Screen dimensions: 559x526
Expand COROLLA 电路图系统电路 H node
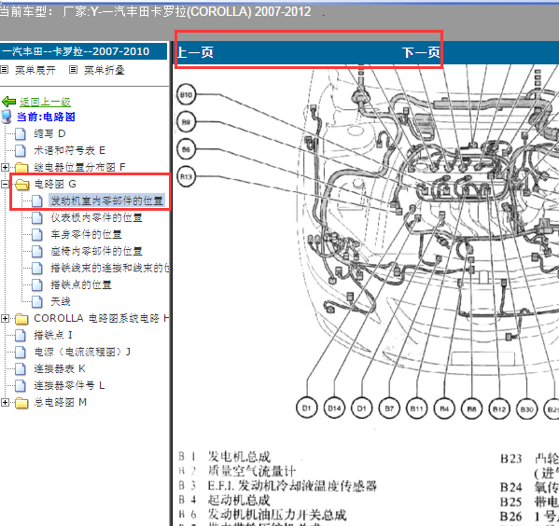(x=5, y=318)
